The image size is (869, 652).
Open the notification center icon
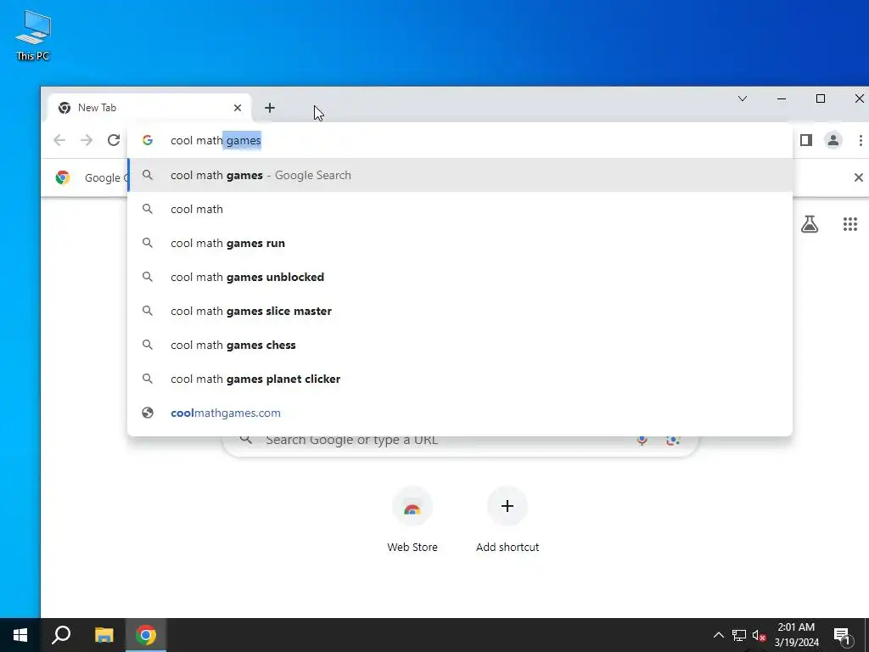[x=843, y=635]
